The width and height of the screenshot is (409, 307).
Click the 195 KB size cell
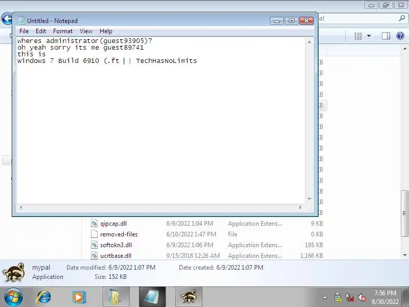coord(314,245)
